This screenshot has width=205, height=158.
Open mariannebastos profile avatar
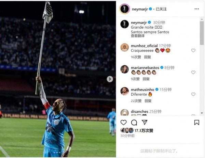(x=124, y=69)
